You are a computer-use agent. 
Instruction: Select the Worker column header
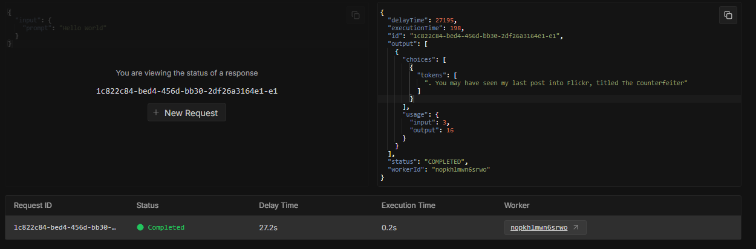[x=516, y=205]
